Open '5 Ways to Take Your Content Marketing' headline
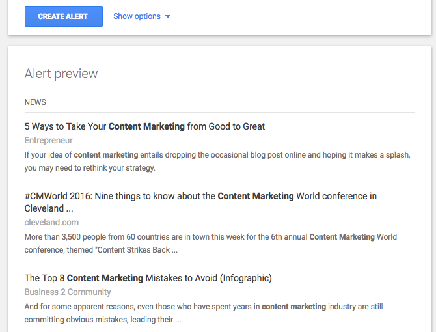 coord(144,126)
